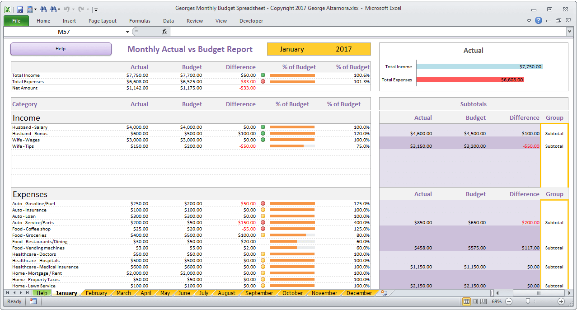This screenshot has width=577, height=310.
Task: Zoom in using the plus button
Action: pos(562,301)
